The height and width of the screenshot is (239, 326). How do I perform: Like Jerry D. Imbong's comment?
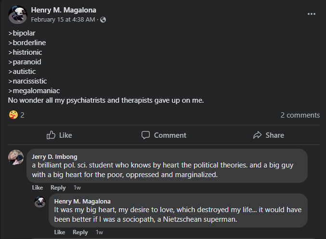37,188
